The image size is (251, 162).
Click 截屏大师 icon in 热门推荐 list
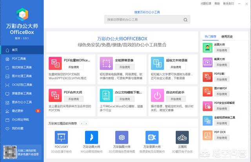(x=207, y=62)
